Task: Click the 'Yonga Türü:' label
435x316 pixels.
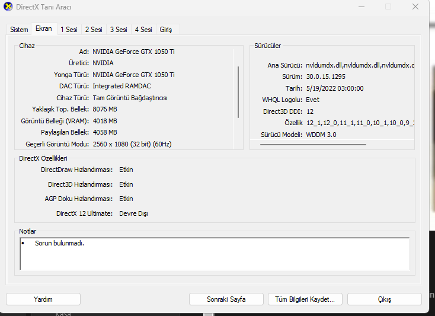Action: point(71,75)
